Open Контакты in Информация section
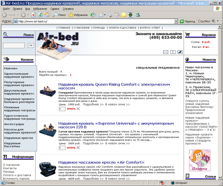Viewport: 223px width, 186px height. 10,168
